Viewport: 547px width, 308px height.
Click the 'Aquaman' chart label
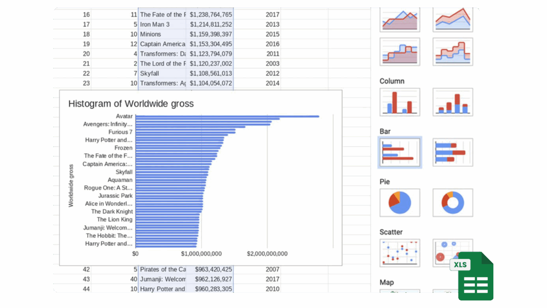tap(120, 180)
